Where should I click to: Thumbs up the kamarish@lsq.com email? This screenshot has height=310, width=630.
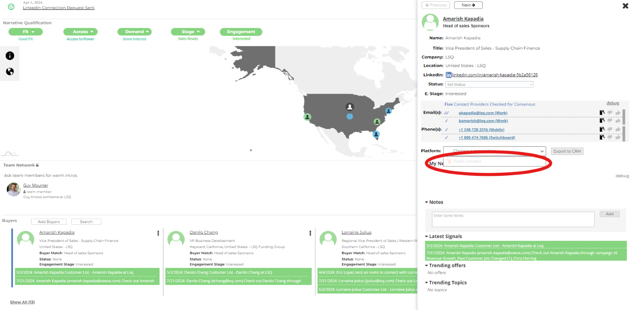(618, 121)
